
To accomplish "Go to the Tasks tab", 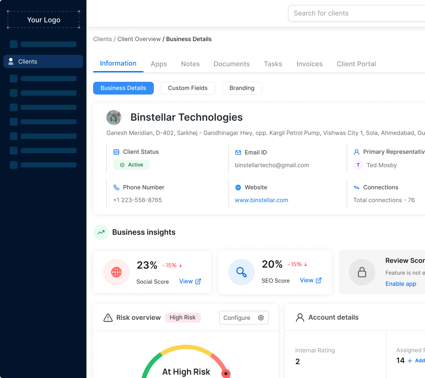I will point(273,64).
